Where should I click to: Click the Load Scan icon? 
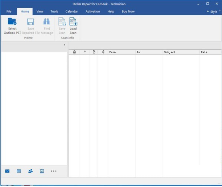coord(73,22)
